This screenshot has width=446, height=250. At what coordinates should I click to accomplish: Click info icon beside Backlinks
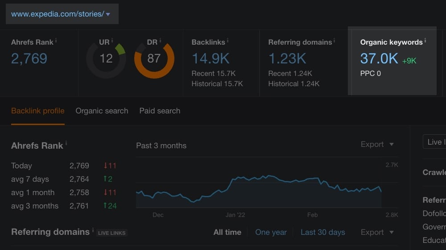point(228,41)
